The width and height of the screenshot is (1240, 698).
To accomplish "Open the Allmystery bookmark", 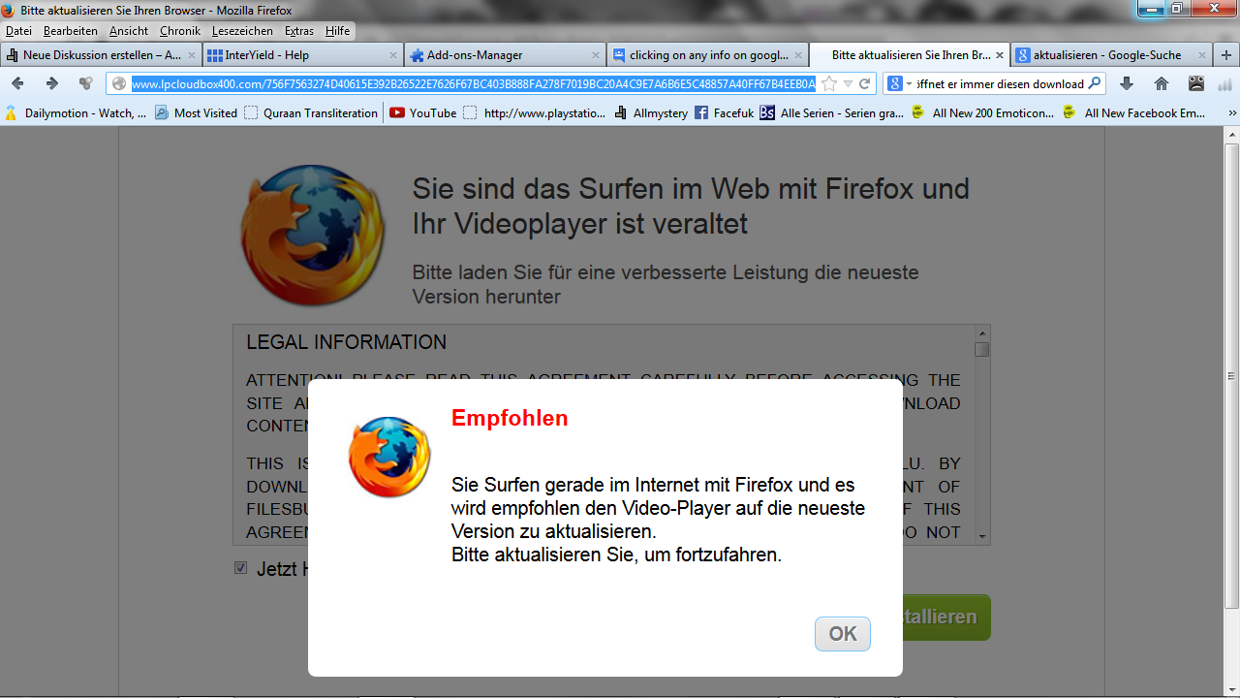I will tap(651, 112).
